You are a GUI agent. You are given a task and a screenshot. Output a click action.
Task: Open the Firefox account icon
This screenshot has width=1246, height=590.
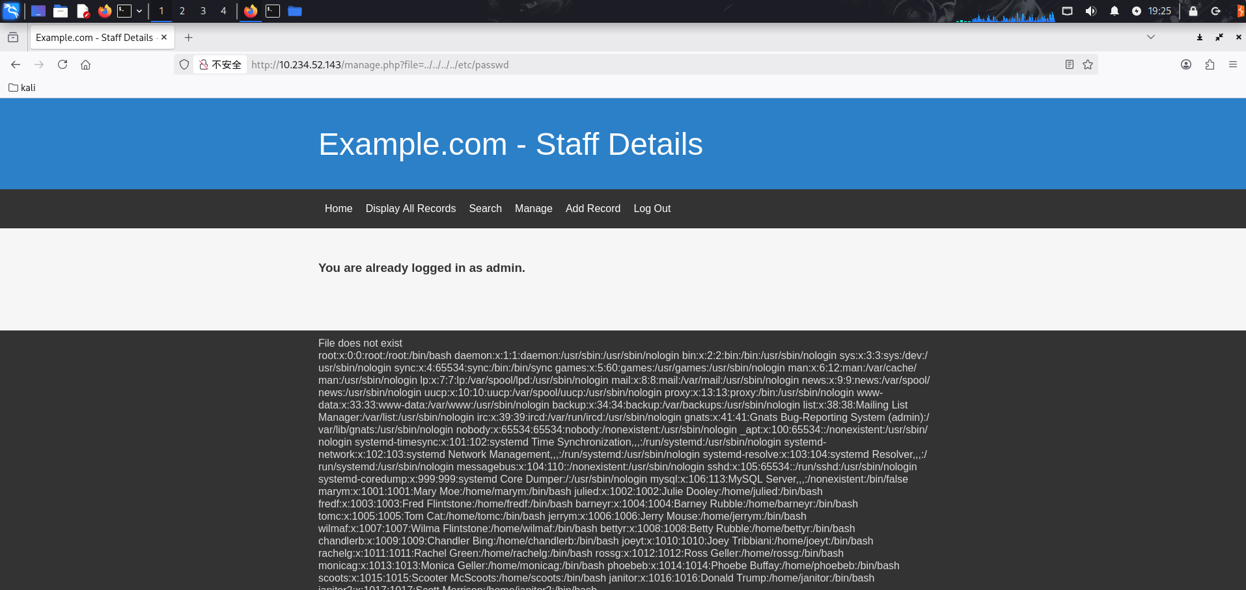tap(1186, 64)
